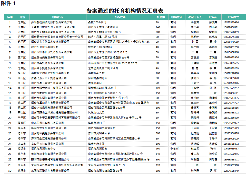Click district cell '福山区' in row 11
247x175 pixels.
pos(22,73)
